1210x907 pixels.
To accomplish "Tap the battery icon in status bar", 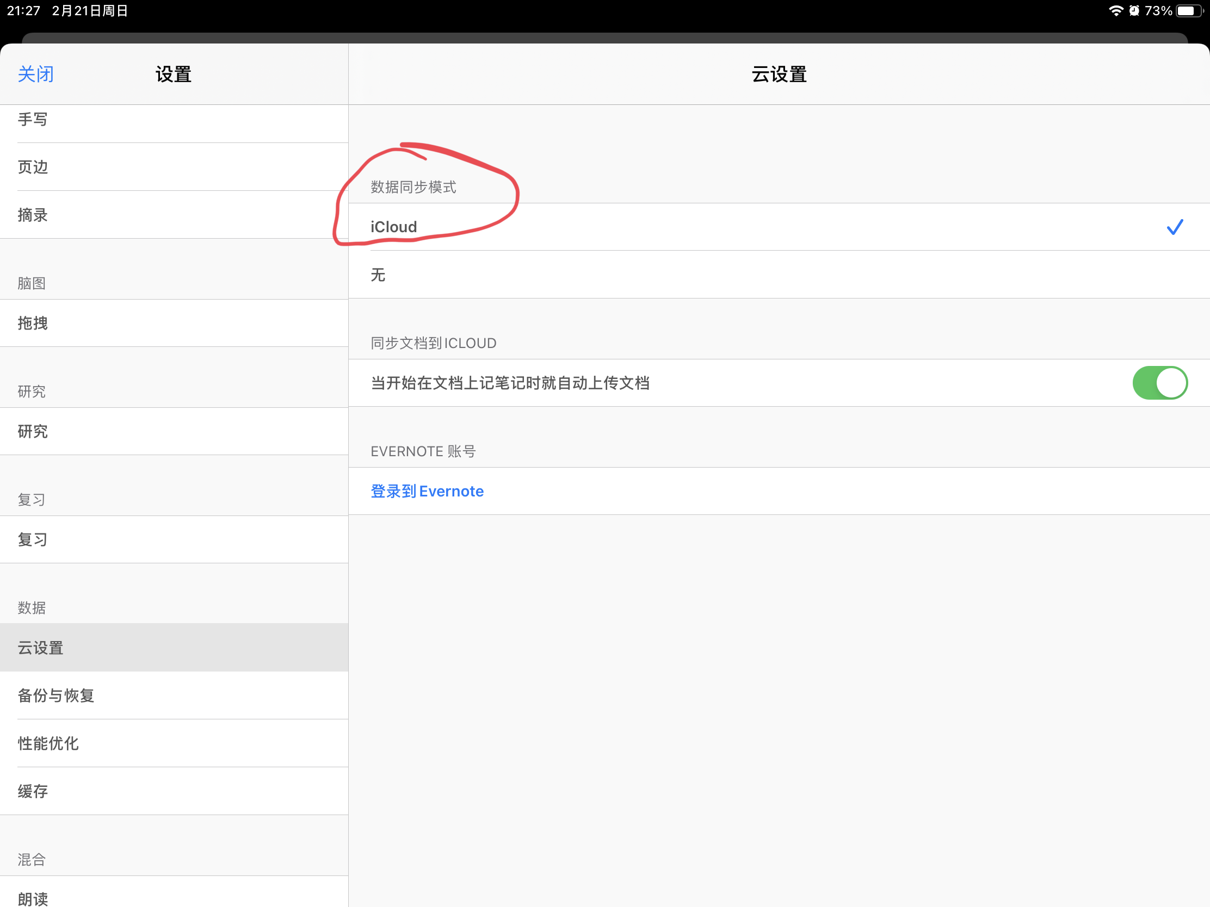I will click(x=1190, y=11).
